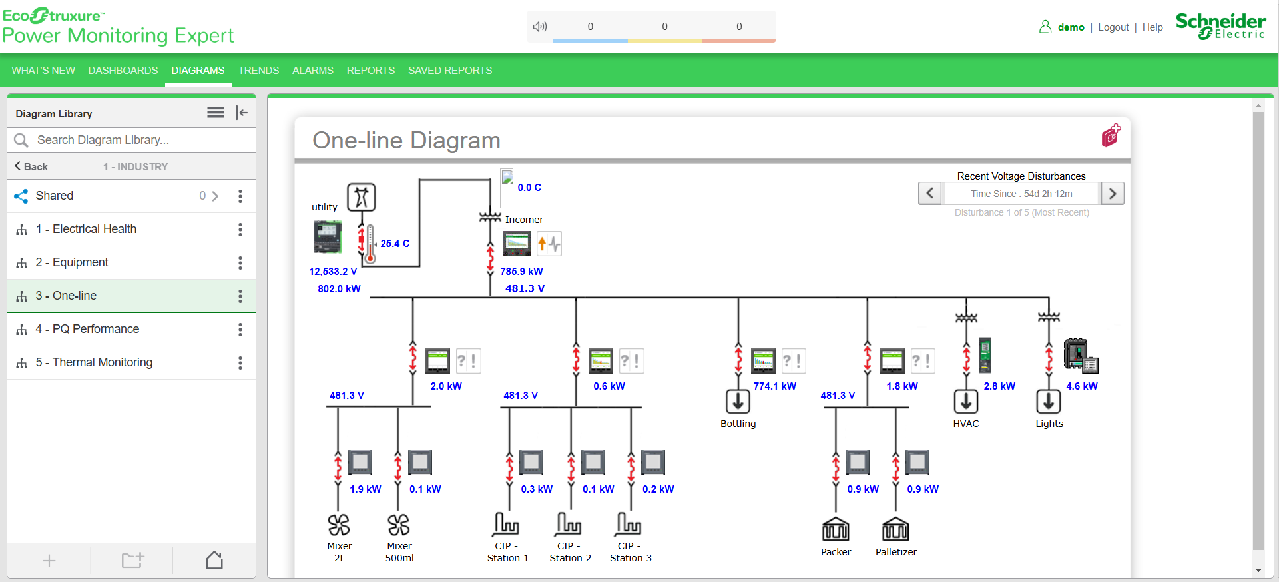Show next voltage disturbance
This screenshot has width=1279, height=582.
pos(1112,194)
